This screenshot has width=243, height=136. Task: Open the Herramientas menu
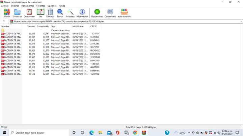tap(28, 6)
